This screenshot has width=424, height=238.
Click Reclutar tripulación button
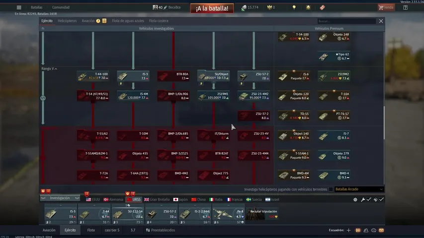point(262,214)
